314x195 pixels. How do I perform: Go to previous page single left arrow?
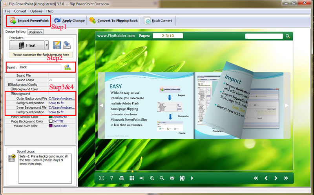[x=266, y=178]
